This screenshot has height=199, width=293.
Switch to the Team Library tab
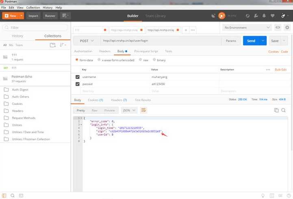(156, 16)
